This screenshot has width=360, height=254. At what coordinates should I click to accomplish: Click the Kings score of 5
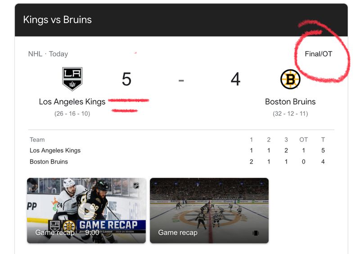[x=126, y=80]
